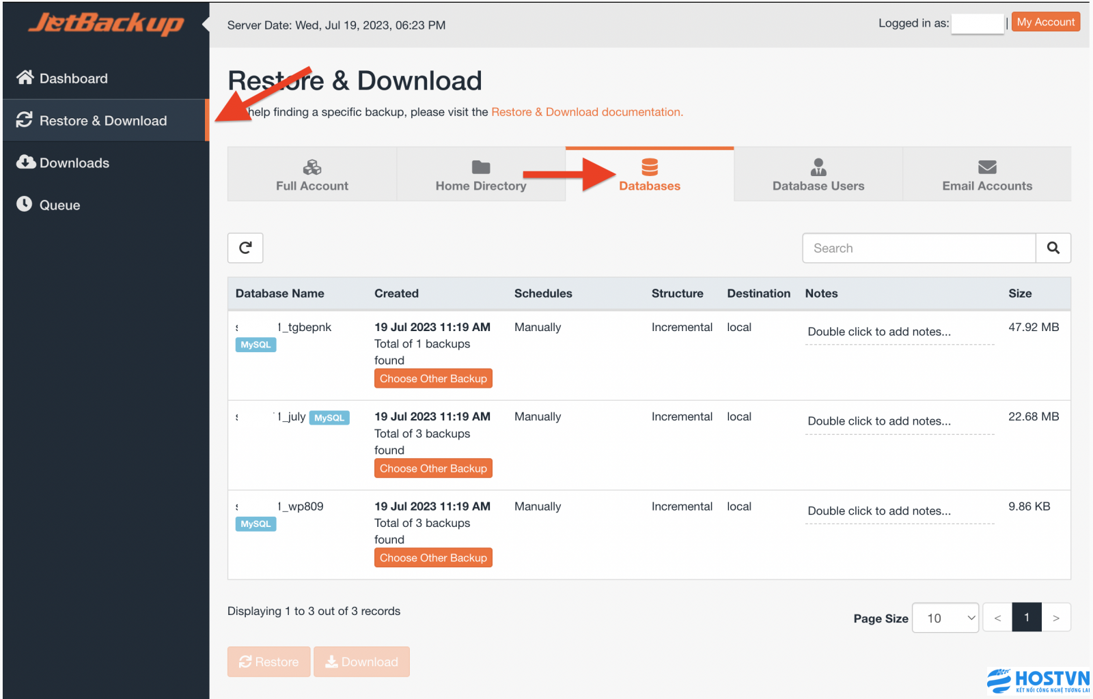The width and height of the screenshot is (1093, 699).
Task: Click the 47.92 MB size value
Action: [x=1034, y=327]
